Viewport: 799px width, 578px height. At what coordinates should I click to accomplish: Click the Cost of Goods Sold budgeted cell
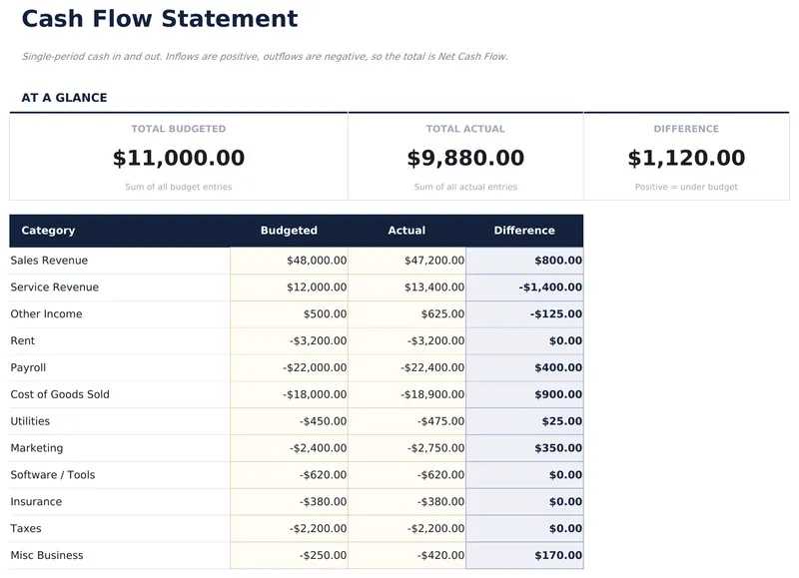pos(290,394)
